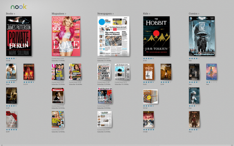
Task: Open the Fathom comic cover
Action: coord(211,72)
